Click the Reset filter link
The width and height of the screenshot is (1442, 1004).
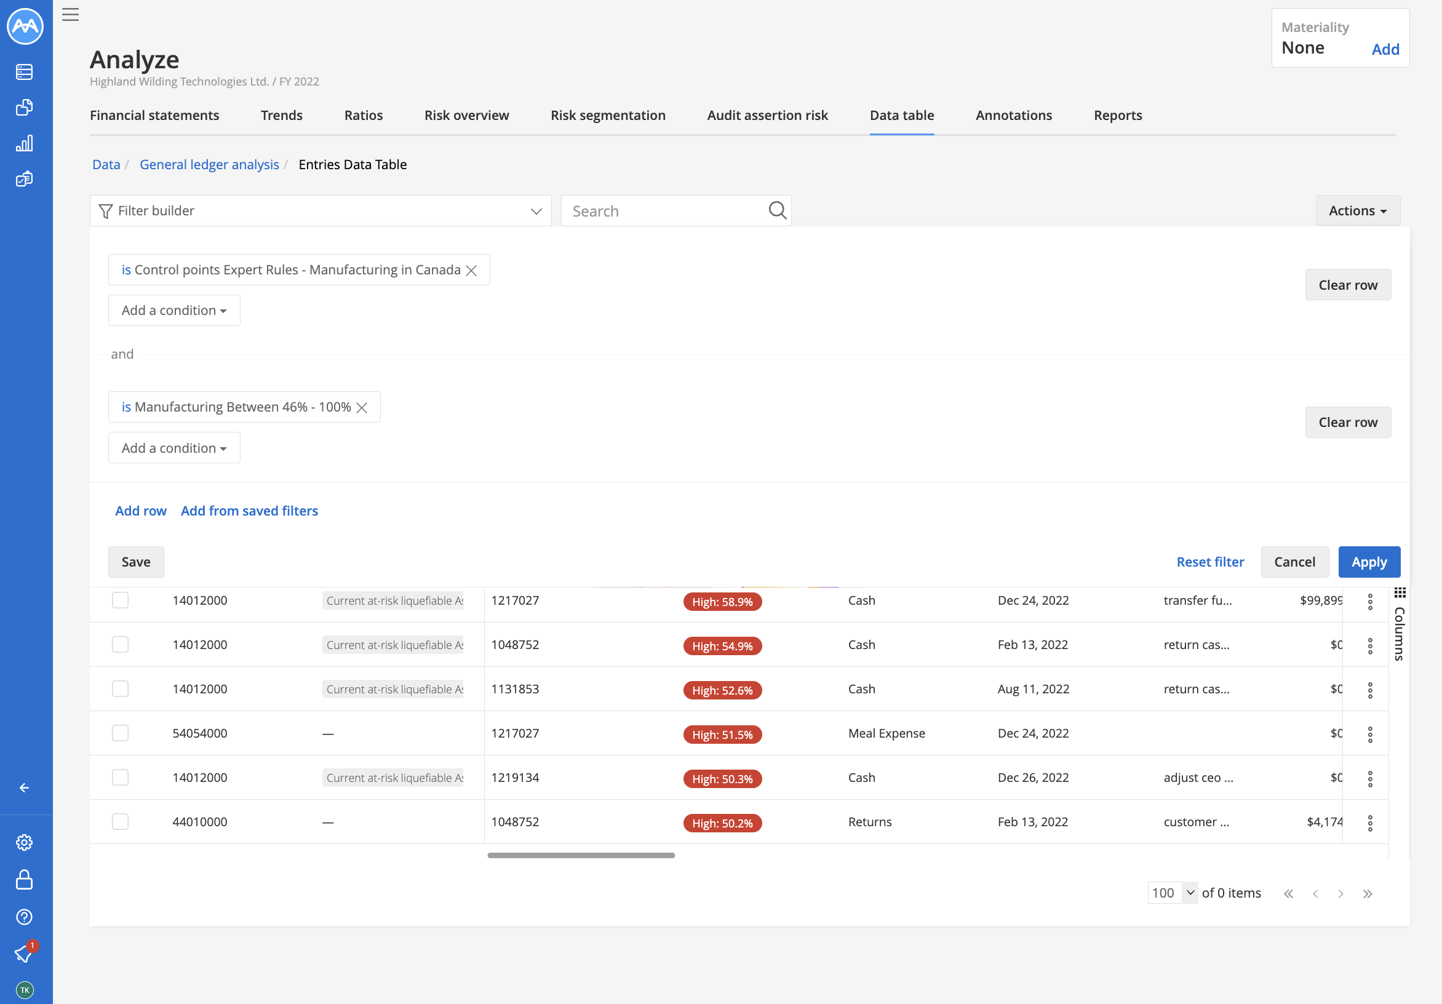(x=1210, y=562)
